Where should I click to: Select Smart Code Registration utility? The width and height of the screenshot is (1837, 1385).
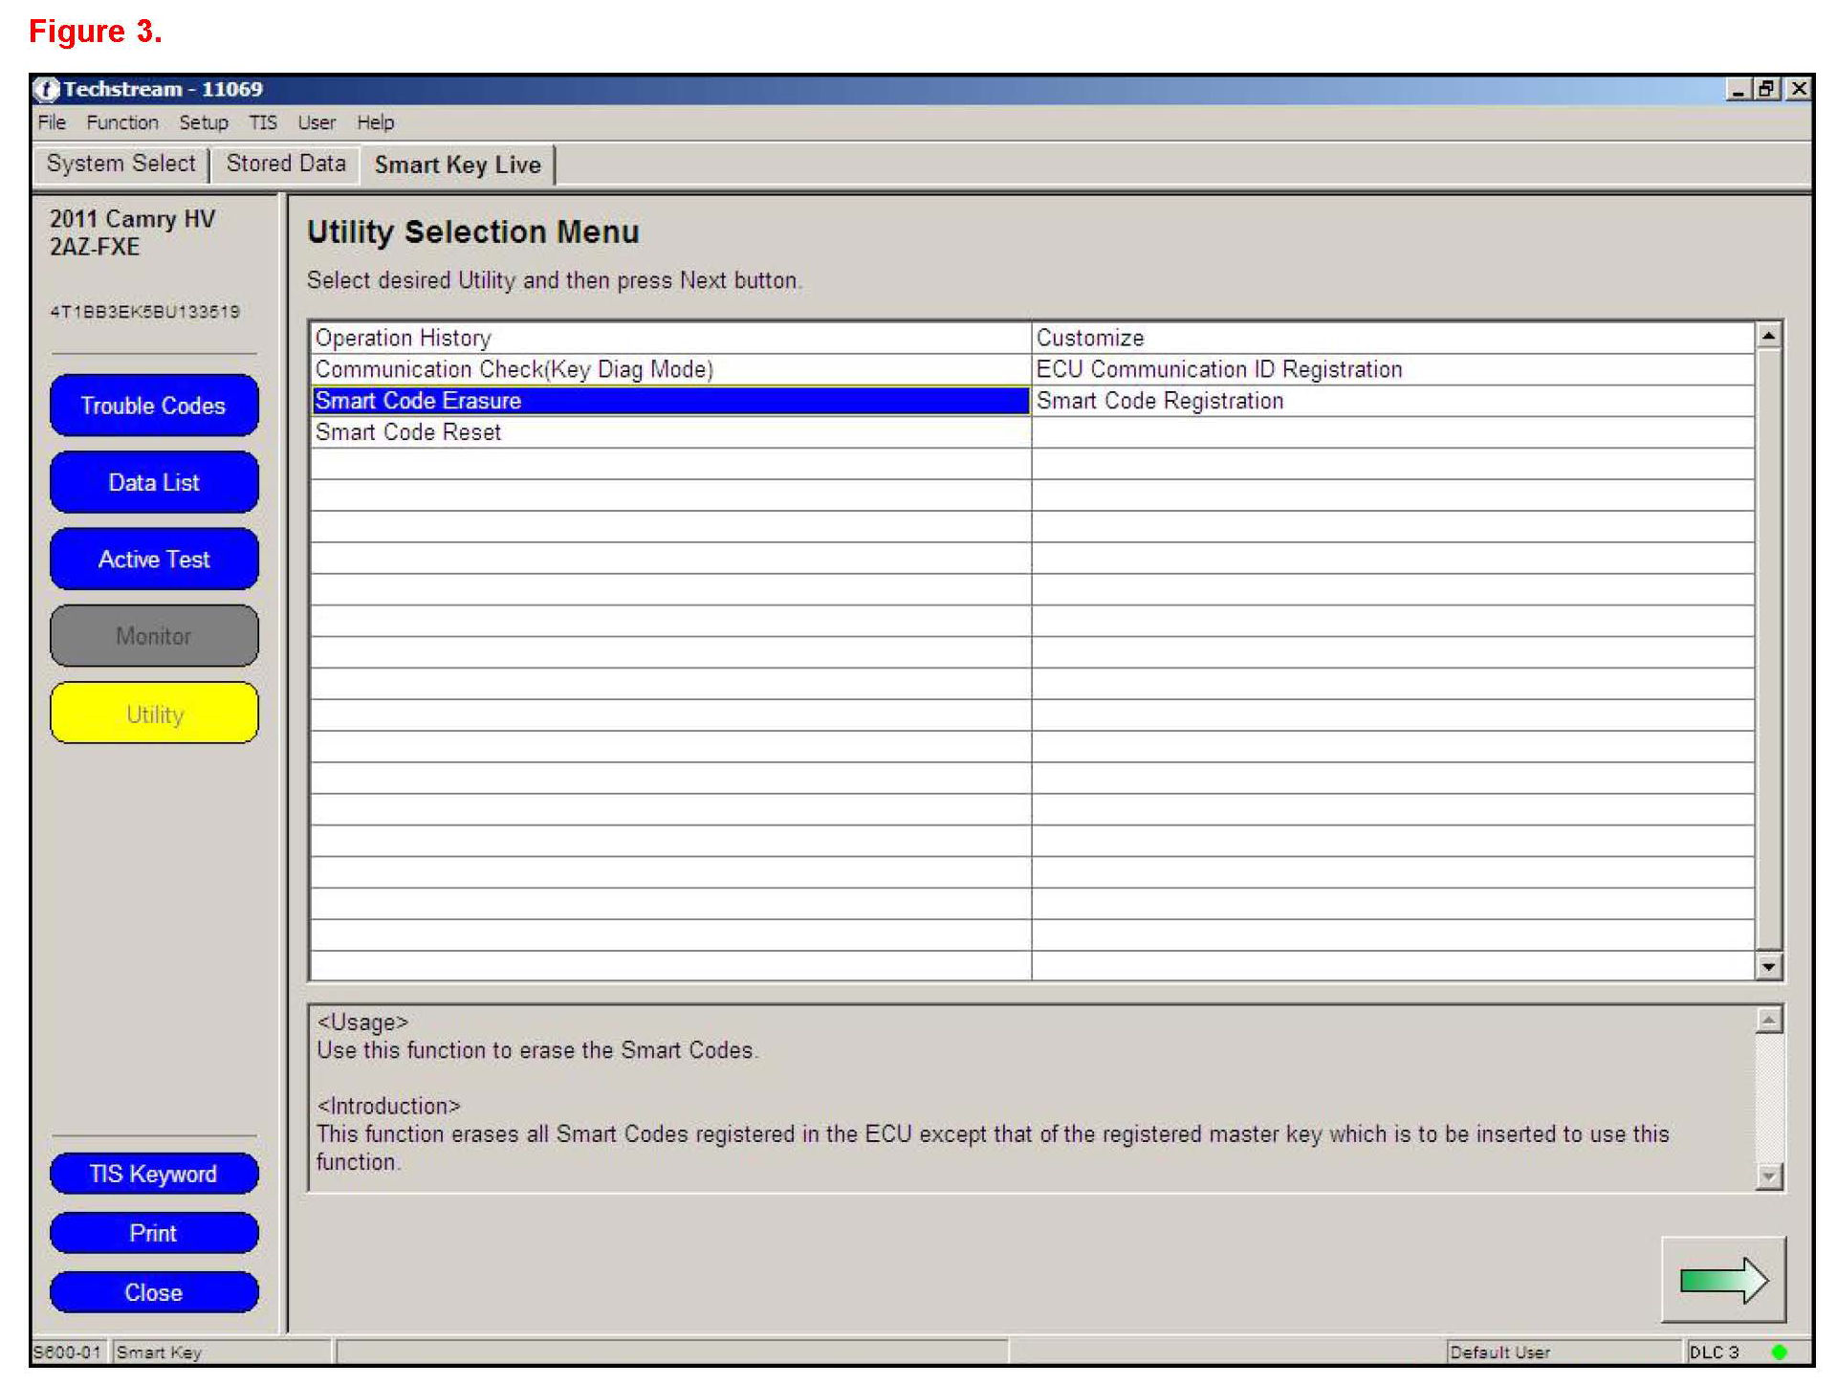coord(1160,401)
